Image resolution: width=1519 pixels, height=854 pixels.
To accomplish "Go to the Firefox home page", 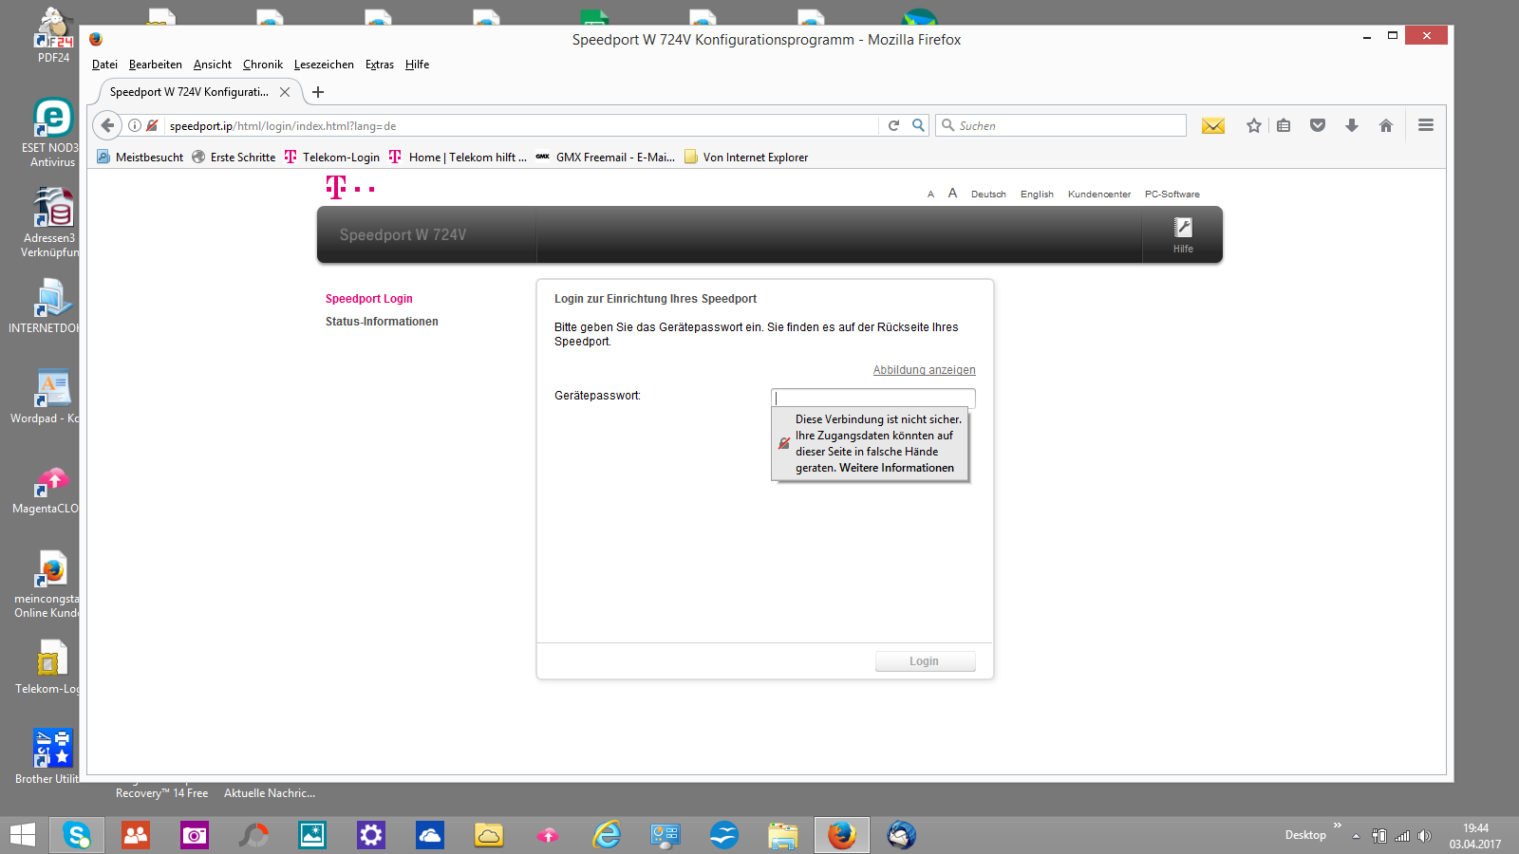I will point(1386,125).
